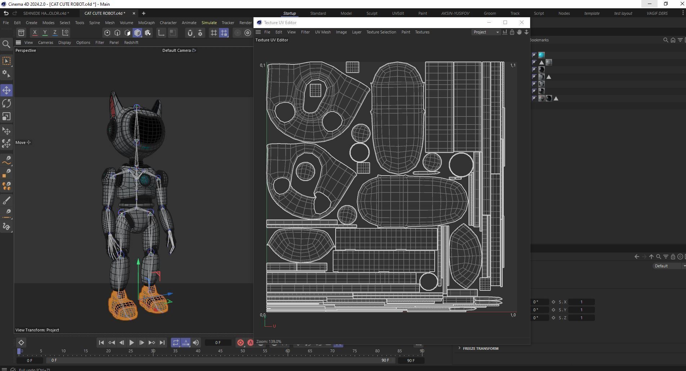Viewport: 686px width, 371px height.
Task: Click the S.X scale value field
Action: point(581,302)
